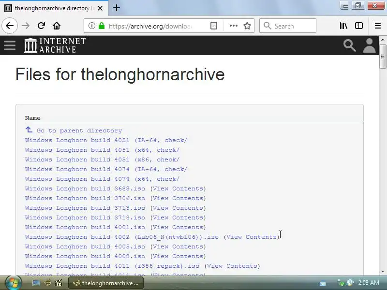The image size is (387, 290).
Task: Download Windows Longhorn build 4005.iso
Action: pyautogui.click(x=85, y=246)
